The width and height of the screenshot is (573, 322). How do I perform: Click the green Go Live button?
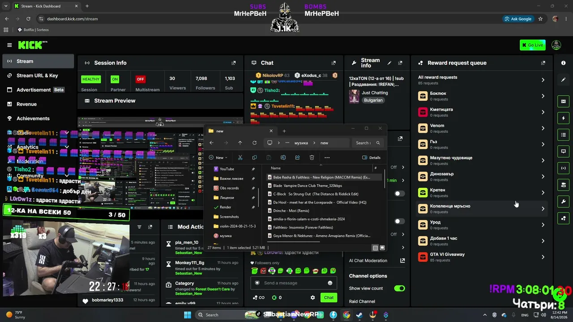532,45
